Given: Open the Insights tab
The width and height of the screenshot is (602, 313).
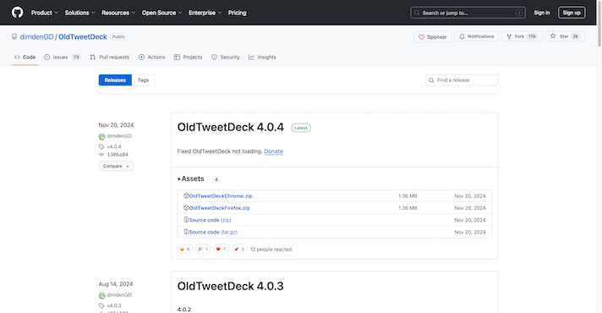Looking at the screenshot, I should (262, 58).
